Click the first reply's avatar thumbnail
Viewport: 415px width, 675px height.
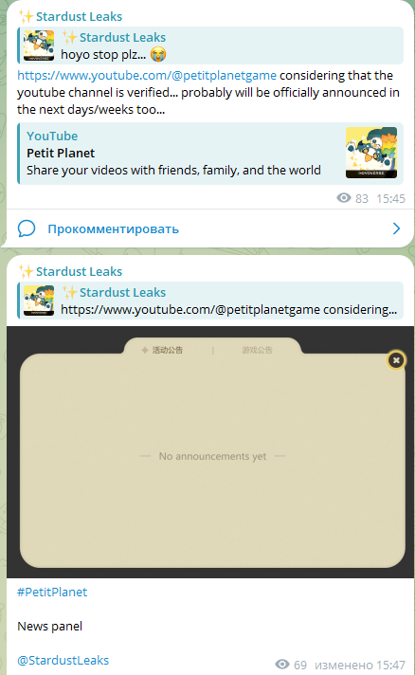tap(39, 46)
